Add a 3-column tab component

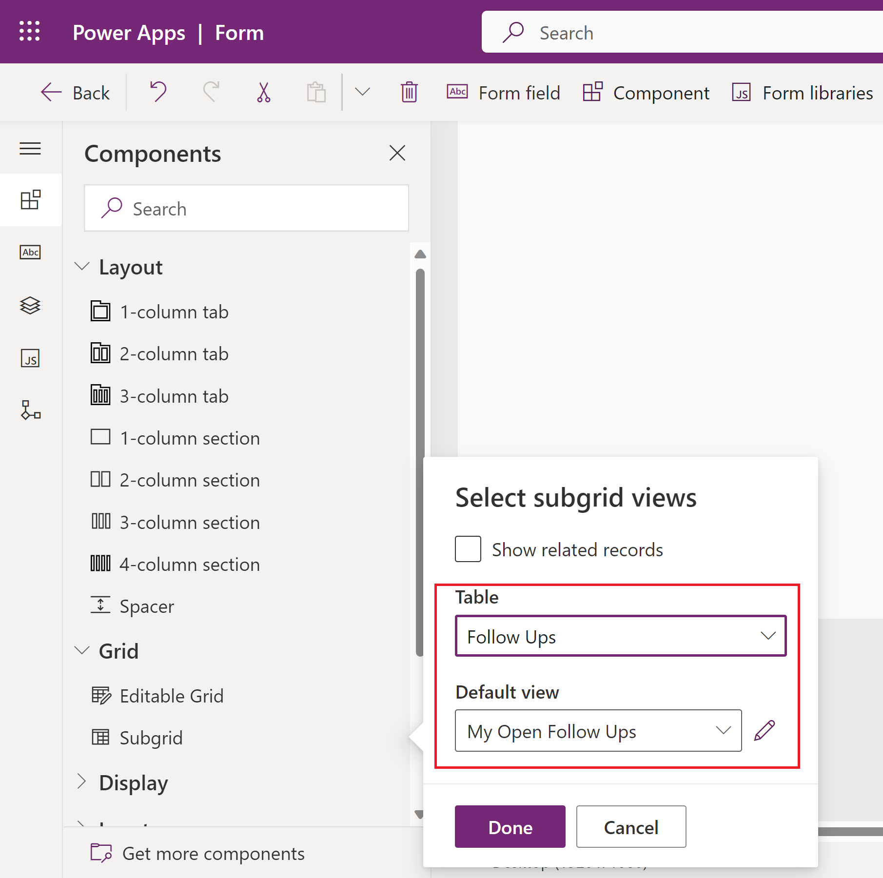tap(159, 396)
